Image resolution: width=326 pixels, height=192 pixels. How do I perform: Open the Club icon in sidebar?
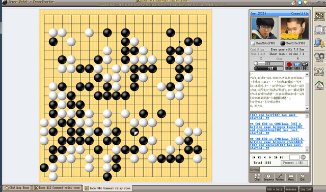click(x=319, y=57)
